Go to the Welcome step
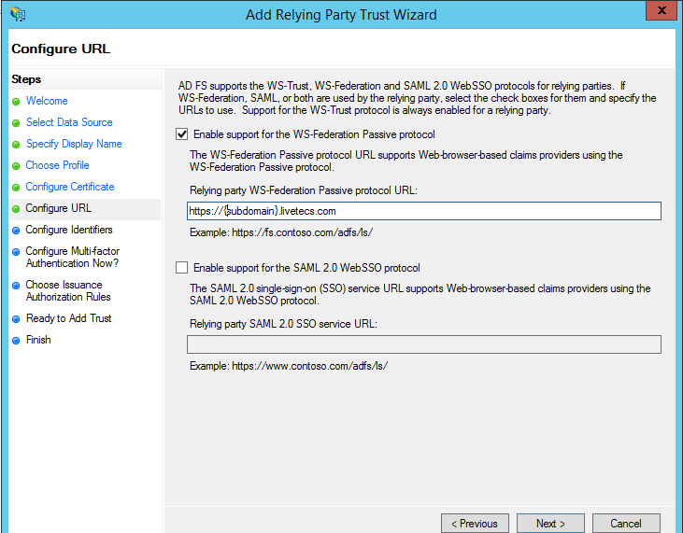Screen dimensions: 683x533 pyautogui.click(x=47, y=101)
